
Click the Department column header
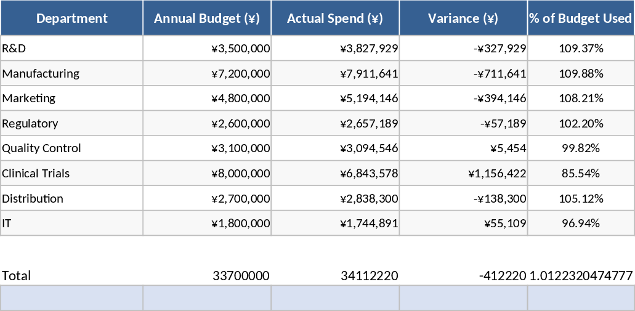coord(71,18)
